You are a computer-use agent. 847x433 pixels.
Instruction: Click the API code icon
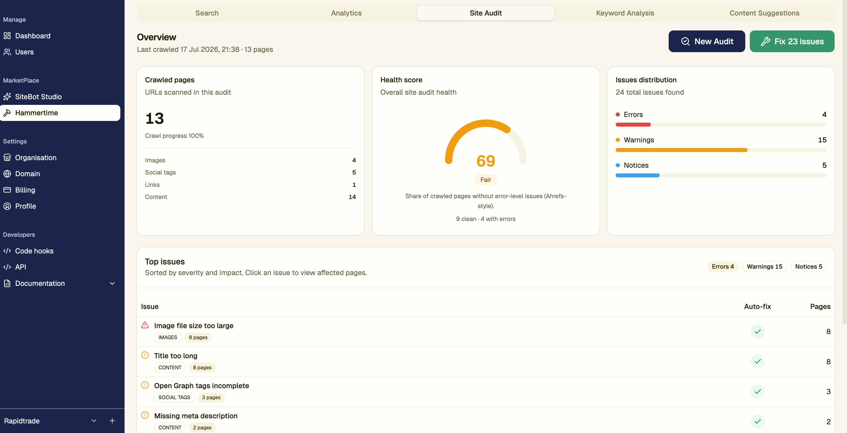click(x=7, y=267)
